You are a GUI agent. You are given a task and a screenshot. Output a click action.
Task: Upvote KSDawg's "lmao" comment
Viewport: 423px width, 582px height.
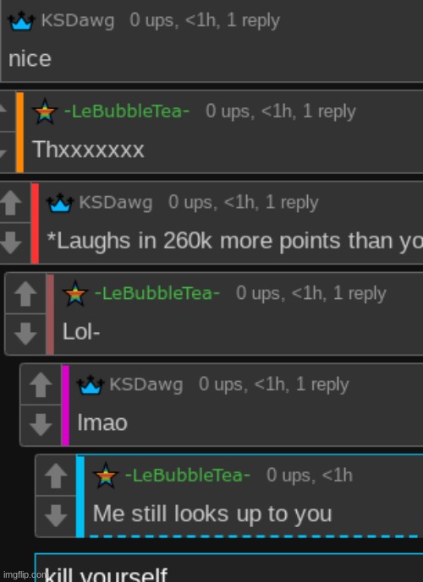coord(41,384)
